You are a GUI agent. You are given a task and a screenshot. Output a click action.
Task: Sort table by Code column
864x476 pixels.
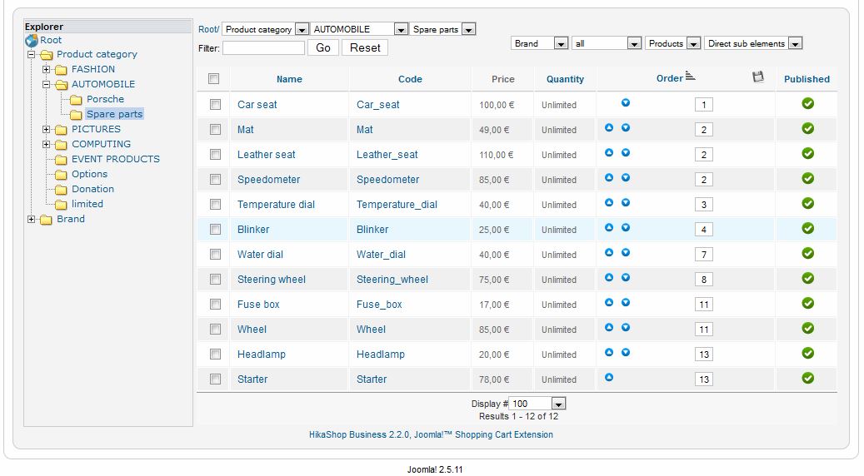[x=410, y=79]
